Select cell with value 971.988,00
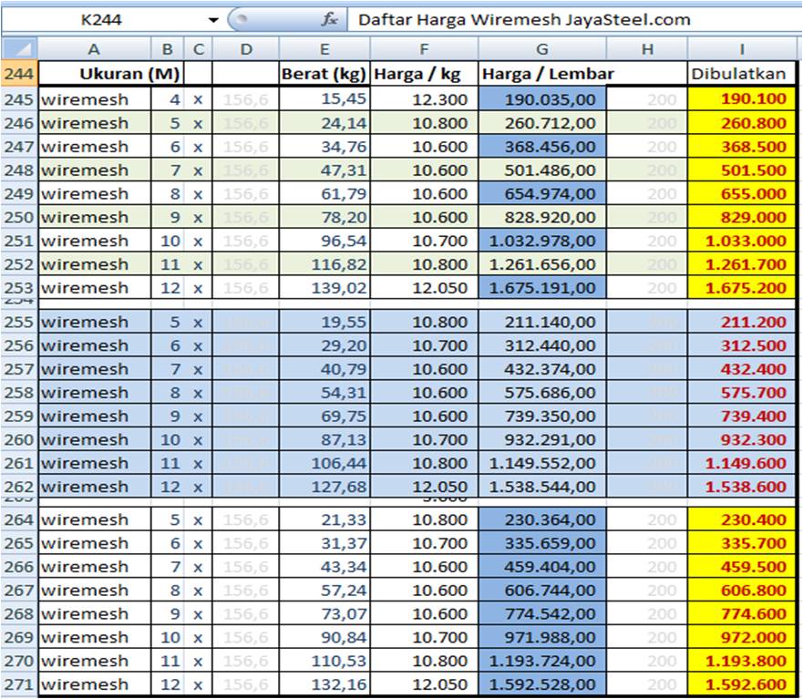The width and height of the screenshot is (803, 699). 542,637
